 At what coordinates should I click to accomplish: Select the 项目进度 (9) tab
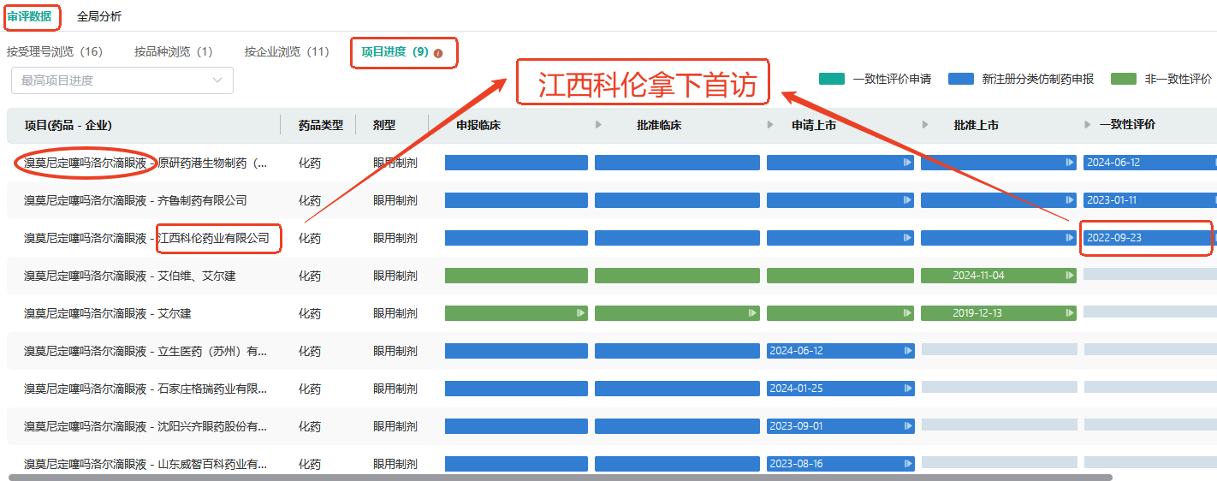pyautogui.click(x=395, y=51)
